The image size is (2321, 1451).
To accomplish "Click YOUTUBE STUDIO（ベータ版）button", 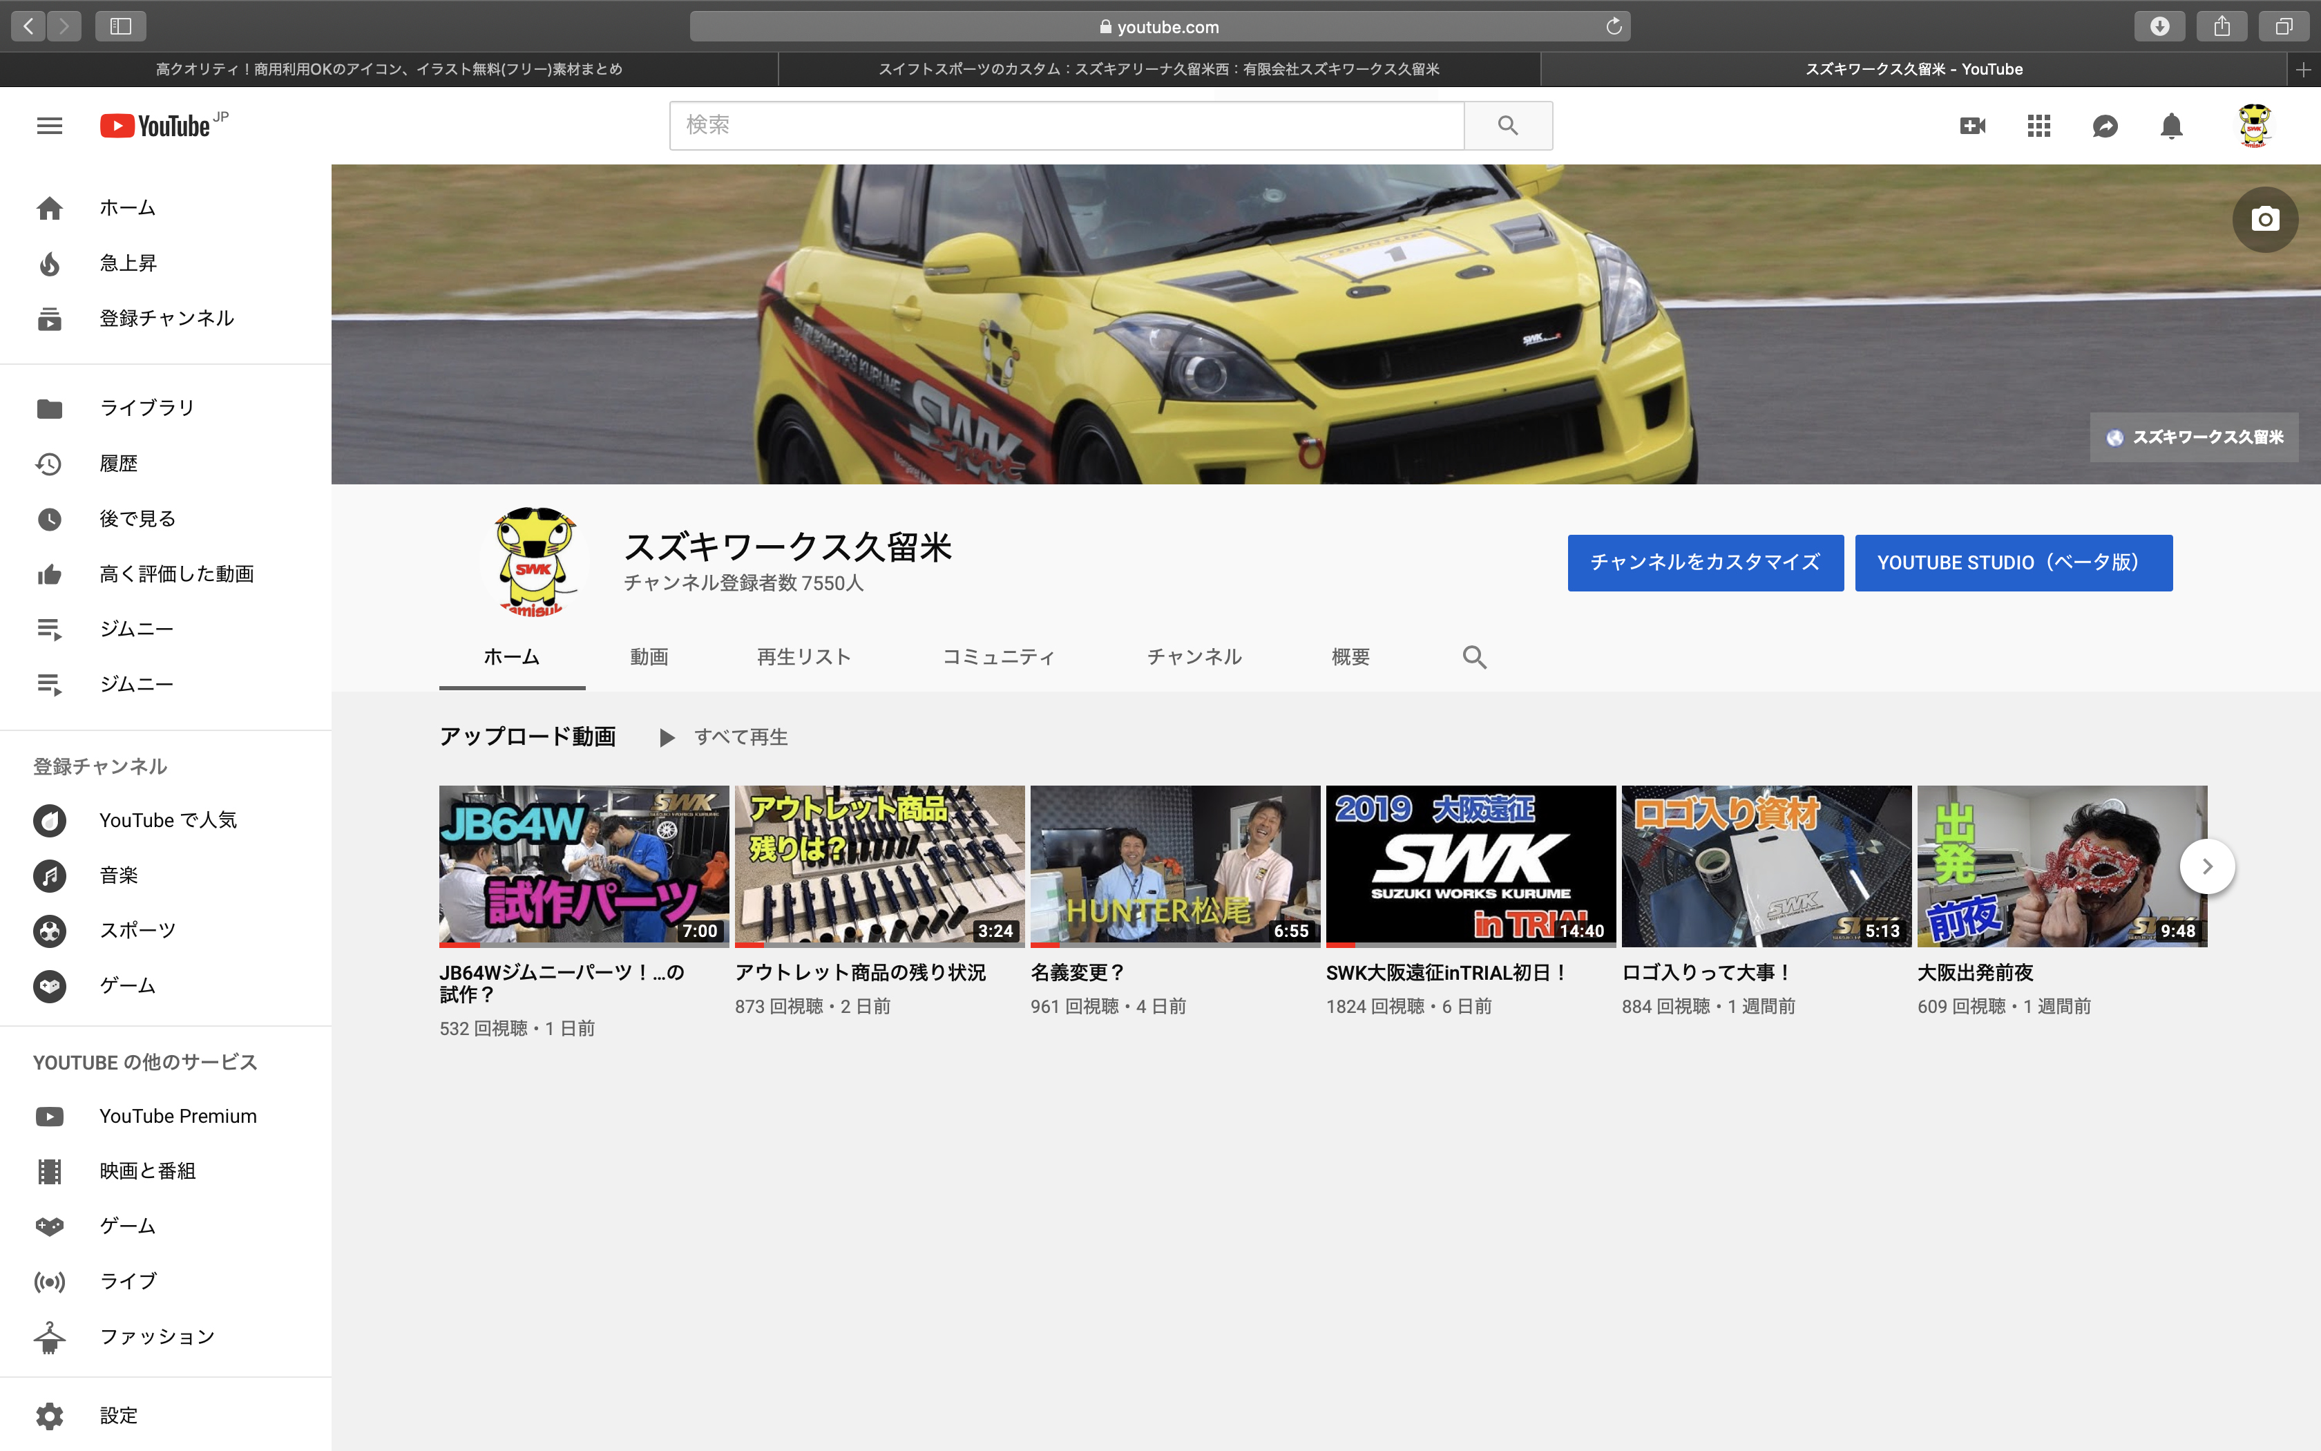I will (2013, 562).
